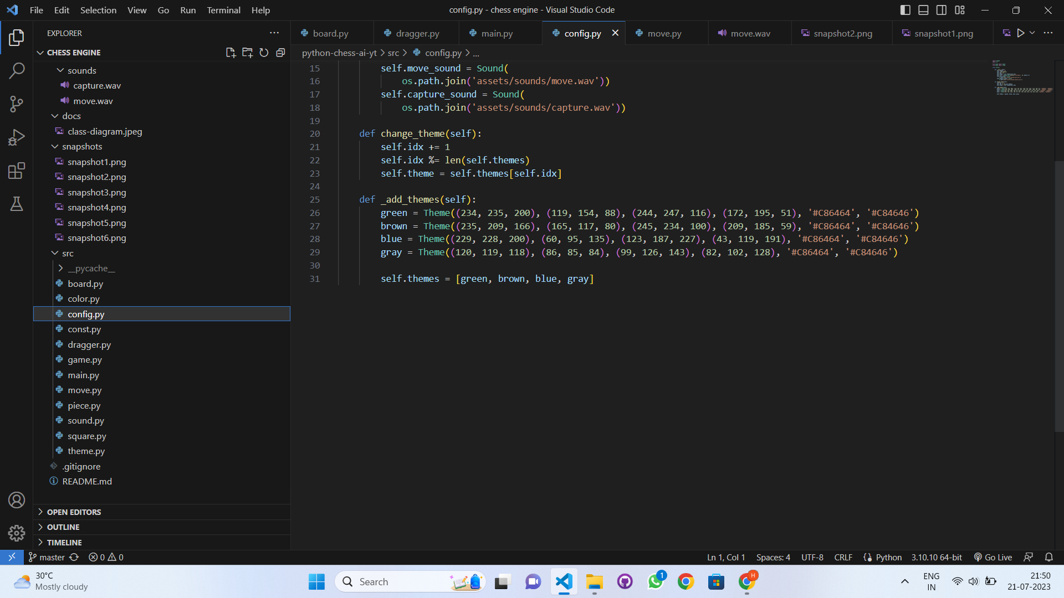Open the Search view in activity bar

17,70
